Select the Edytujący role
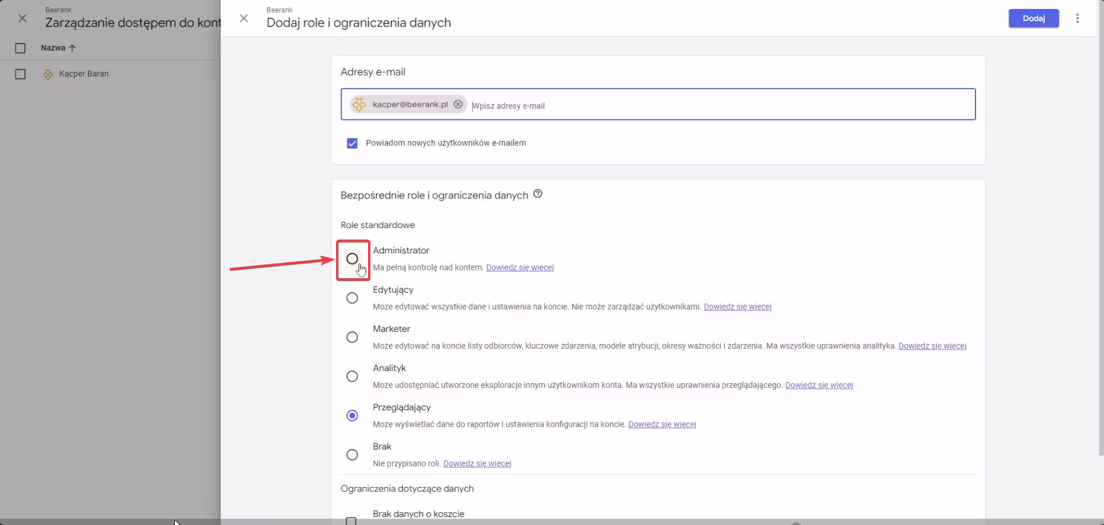 [352, 298]
